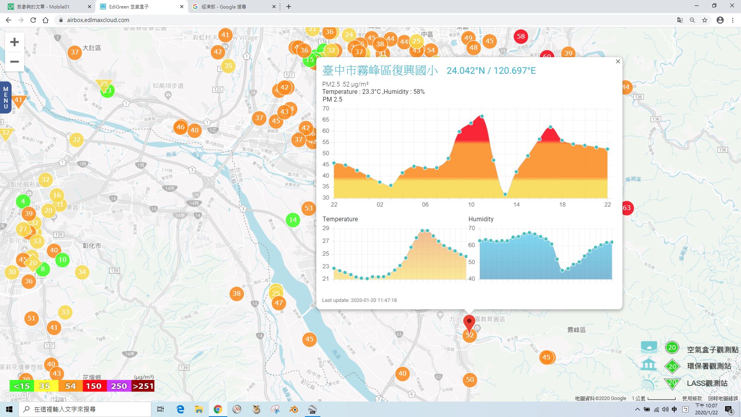Click the air box cloud device icon

(x=649, y=347)
